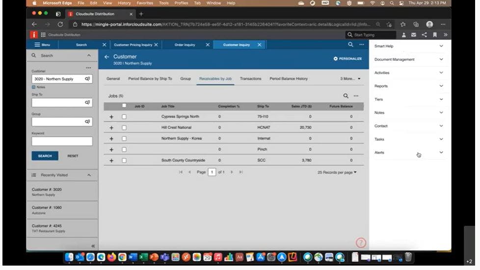Expand the Hill Crest National row
480x270 pixels.
[111, 128]
